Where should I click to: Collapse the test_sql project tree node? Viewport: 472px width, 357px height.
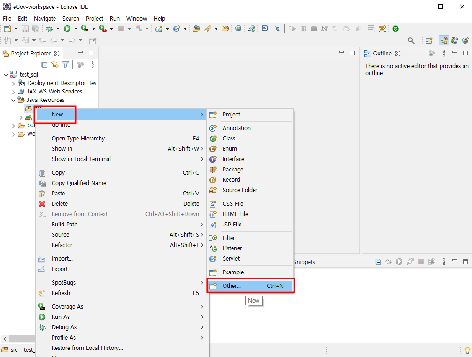point(6,75)
